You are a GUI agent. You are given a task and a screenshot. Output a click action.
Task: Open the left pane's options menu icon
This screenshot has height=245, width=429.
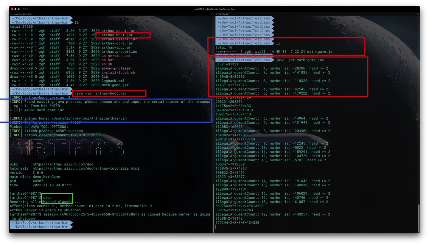coord(212,14)
